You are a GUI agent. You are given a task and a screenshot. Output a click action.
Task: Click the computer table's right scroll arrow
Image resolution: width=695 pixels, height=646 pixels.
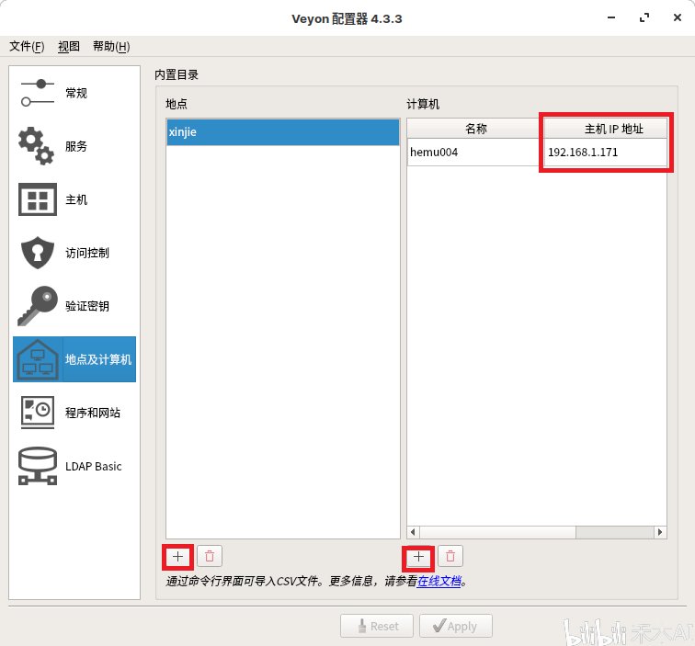660,532
